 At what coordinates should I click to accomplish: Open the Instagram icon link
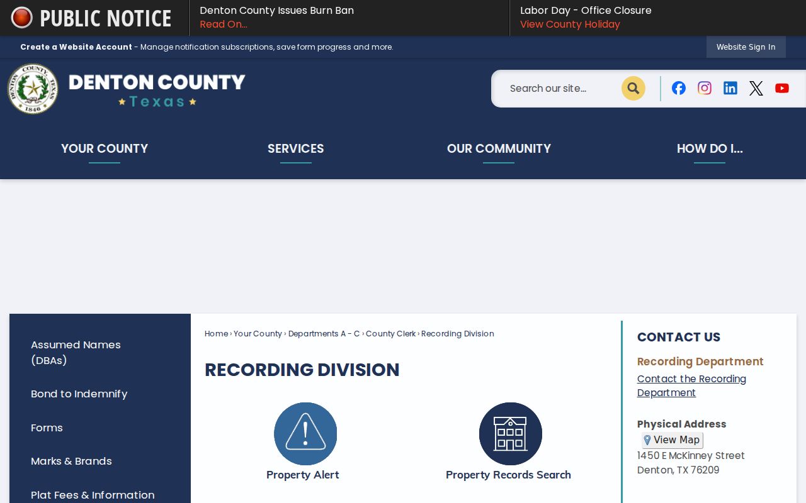(x=705, y=88)
